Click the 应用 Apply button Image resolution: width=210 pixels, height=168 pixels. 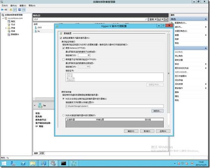point(163,131)
